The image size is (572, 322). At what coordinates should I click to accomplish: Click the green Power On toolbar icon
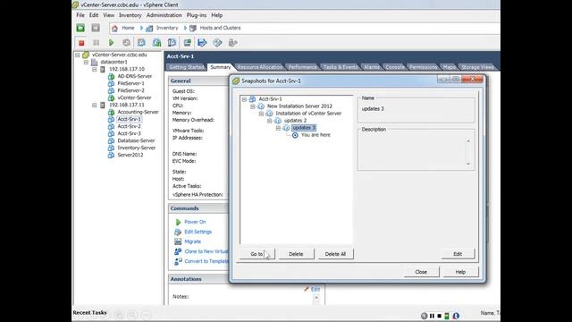[111, 43]
